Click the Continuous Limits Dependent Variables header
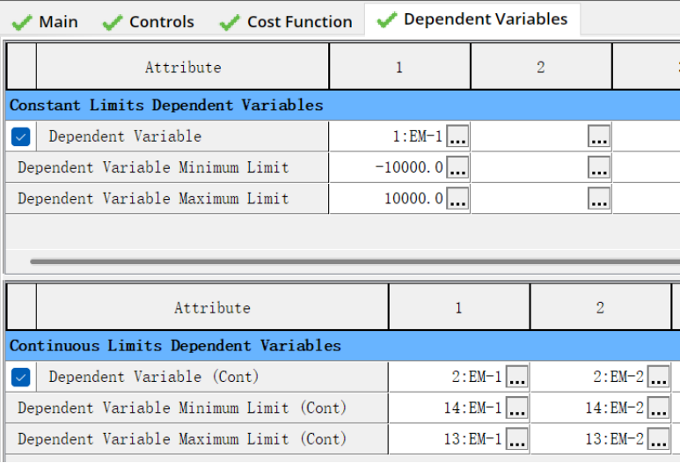This screenshot has width=680, height=463. click(175, 345)
